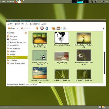Open the Atrás history dropdown arrow
The image size is (109, 109).
(x=18, y=28)
